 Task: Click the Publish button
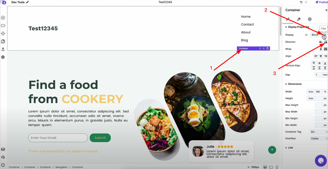point(322,2)
